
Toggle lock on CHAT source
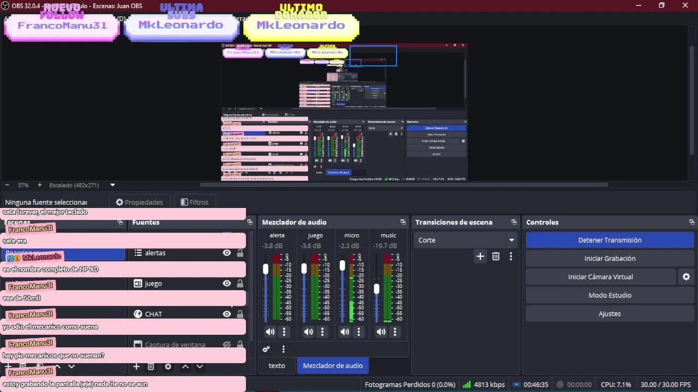pos(240,314)
